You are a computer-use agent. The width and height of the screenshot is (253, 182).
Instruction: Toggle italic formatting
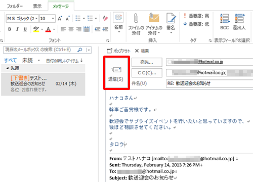17,29
